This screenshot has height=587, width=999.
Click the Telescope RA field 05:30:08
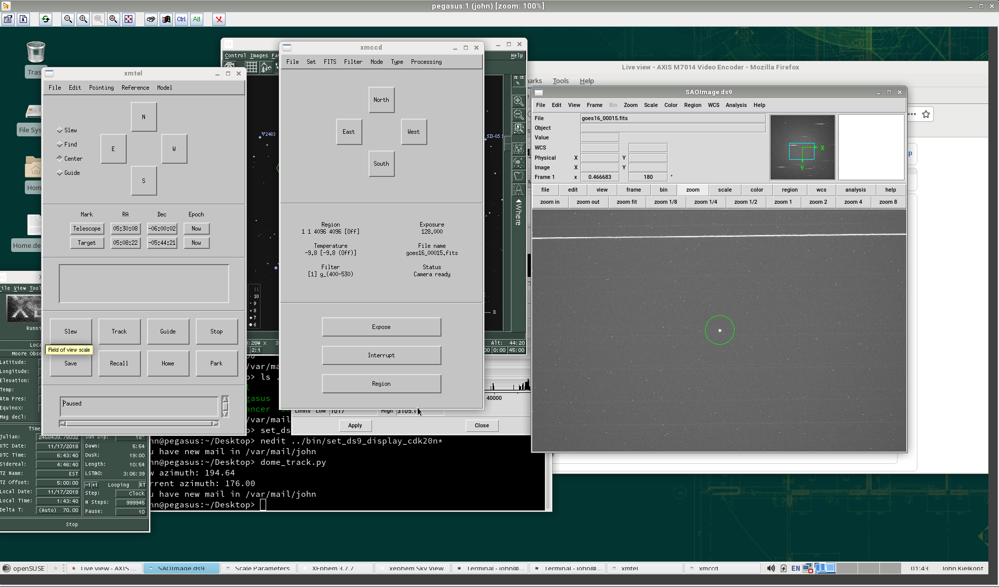point(125,229)
